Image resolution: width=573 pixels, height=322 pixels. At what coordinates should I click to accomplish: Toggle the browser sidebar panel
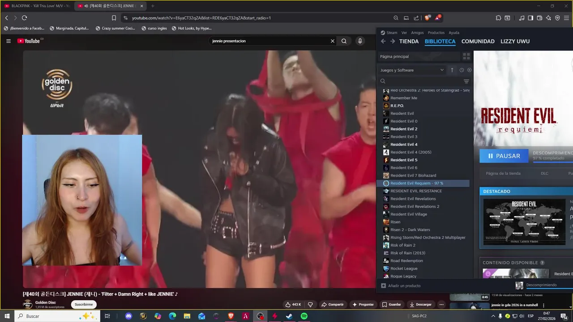point(530,18)
